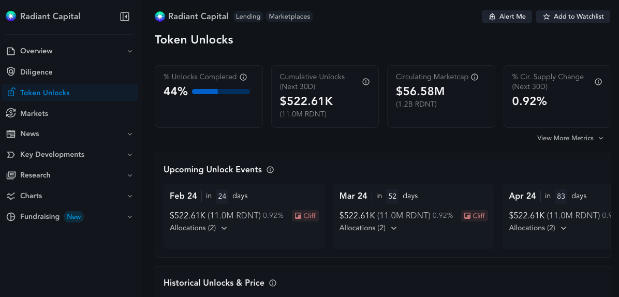Click the Feb 24 event date
The image size is (619, 297).
[183, 196]
